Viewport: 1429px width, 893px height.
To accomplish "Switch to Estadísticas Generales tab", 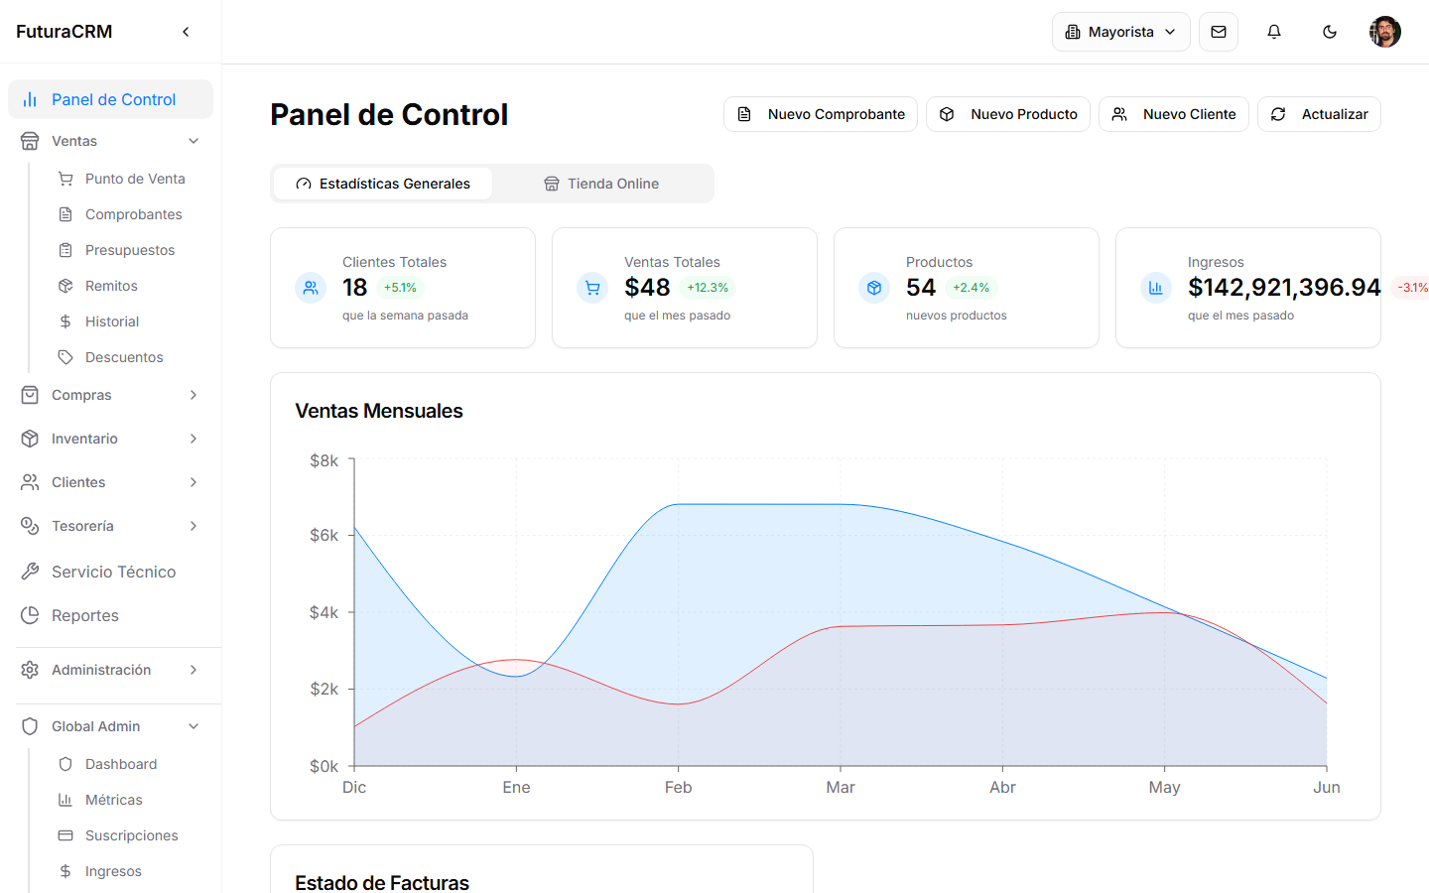I will (383, 184).
